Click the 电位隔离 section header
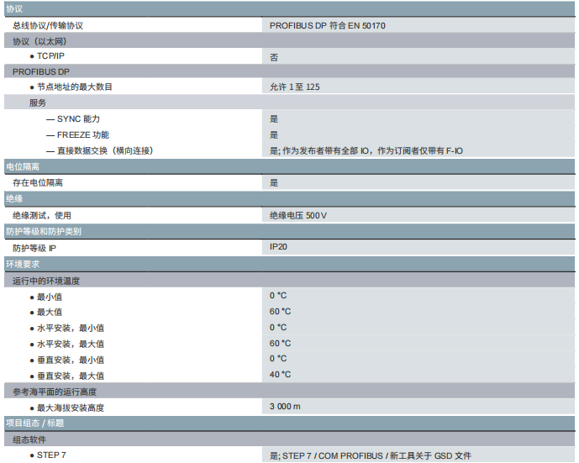The image size is (579, 463). click(23, 166)
